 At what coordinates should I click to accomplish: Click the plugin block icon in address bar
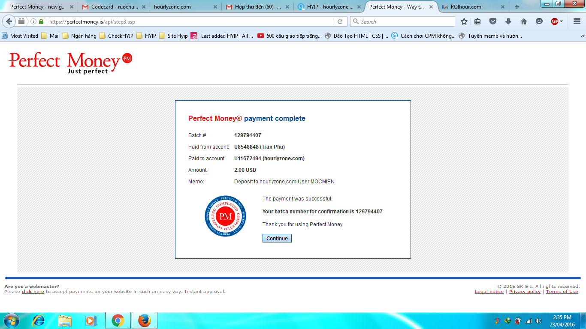(x=21, y=21)
